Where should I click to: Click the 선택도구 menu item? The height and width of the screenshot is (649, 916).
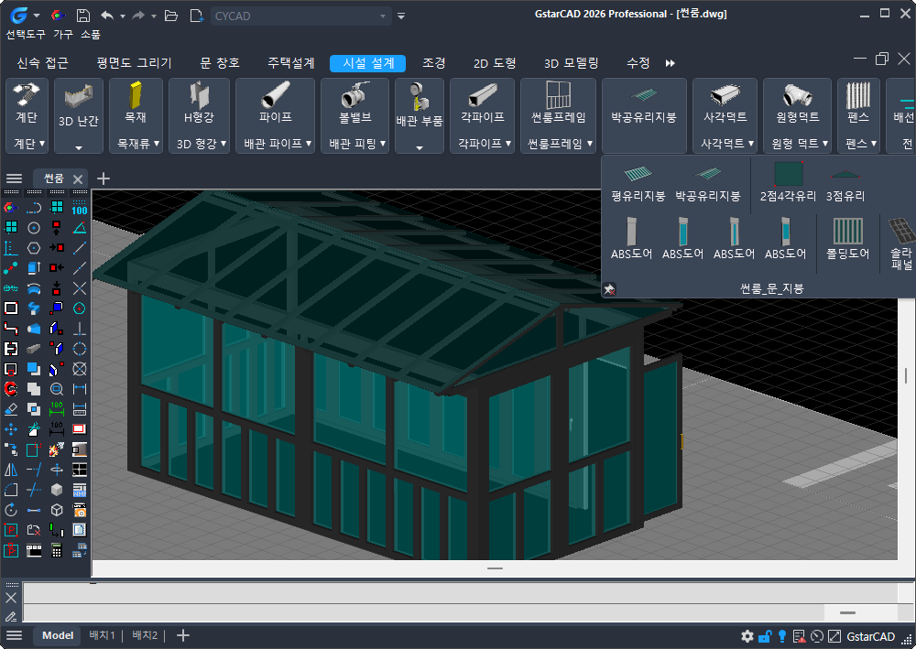coord(25,34)
